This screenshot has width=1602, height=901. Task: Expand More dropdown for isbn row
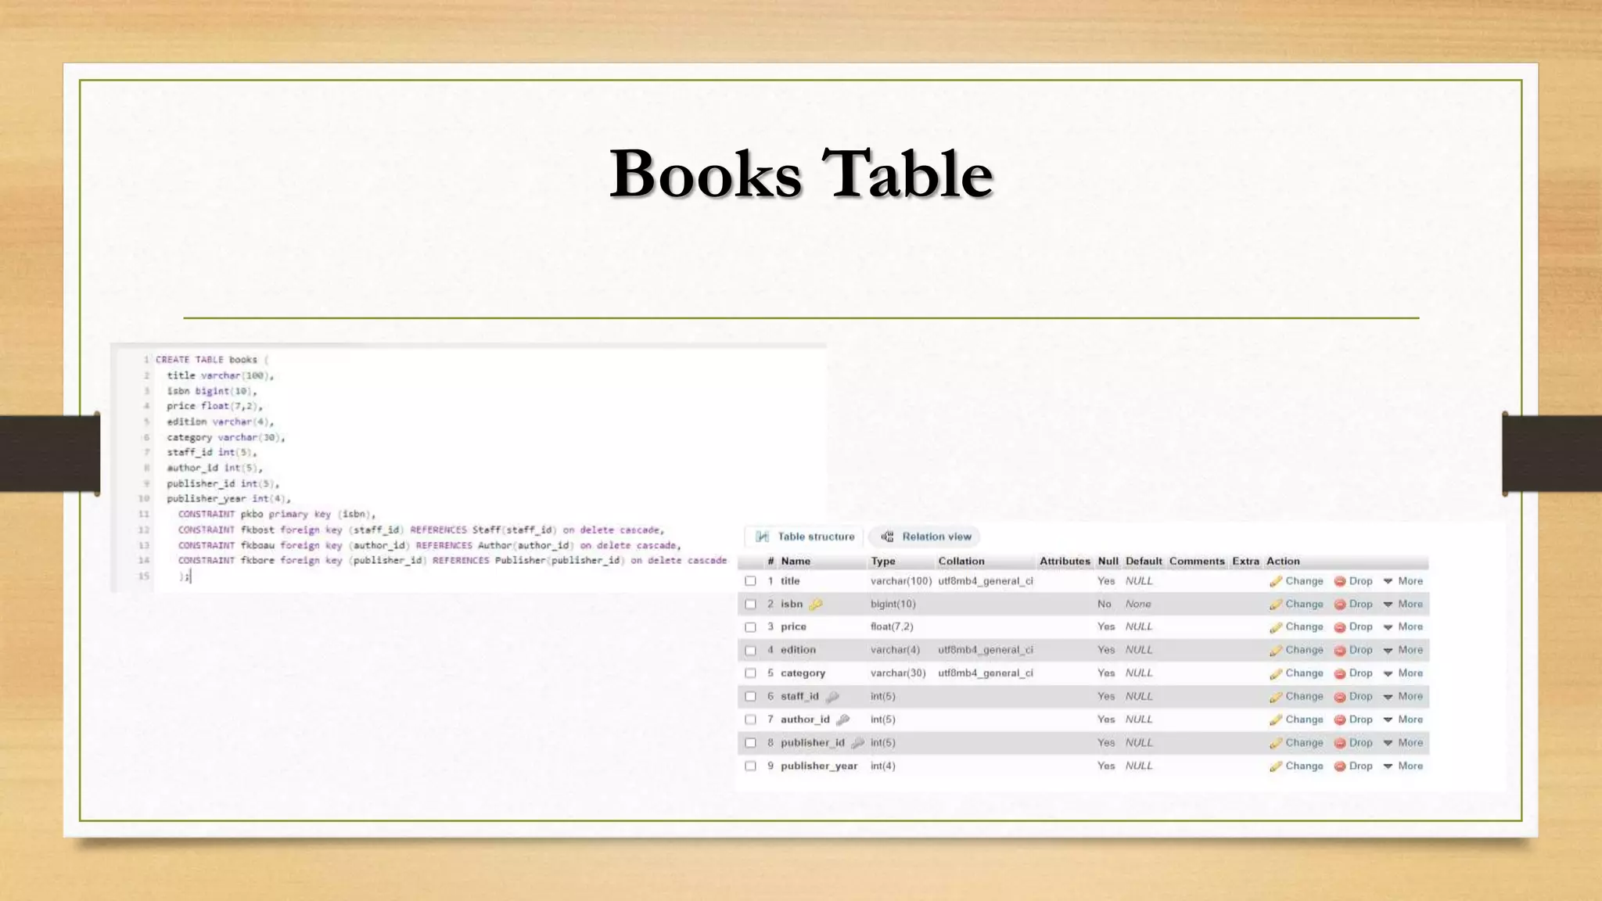tap(1403, 604)
